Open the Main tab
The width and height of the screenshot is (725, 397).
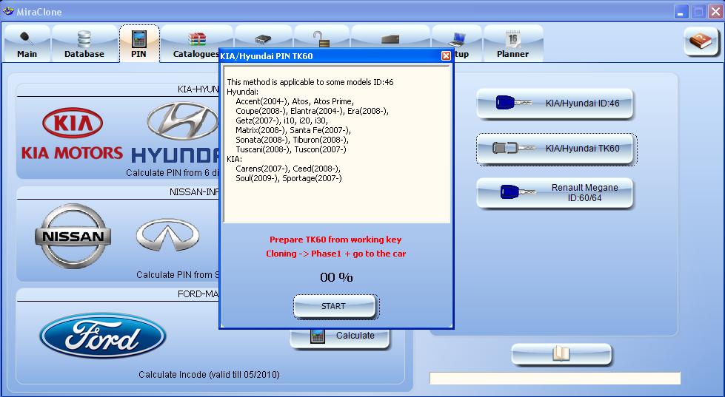[27, 44]
